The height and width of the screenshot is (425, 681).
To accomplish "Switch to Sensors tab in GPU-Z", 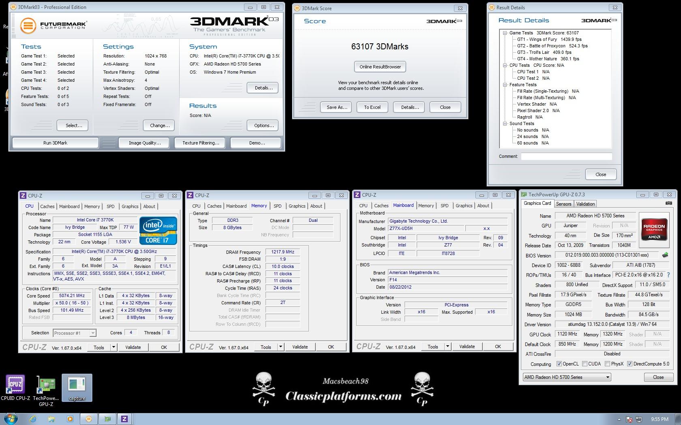I will (563, 204).
